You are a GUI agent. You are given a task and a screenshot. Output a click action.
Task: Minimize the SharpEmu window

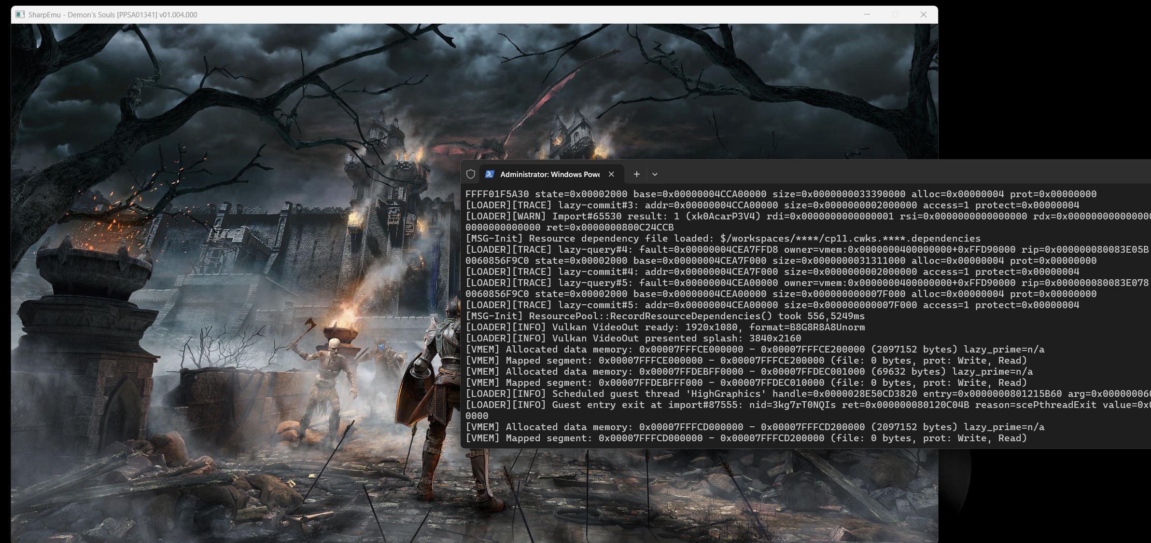(867, 14)
